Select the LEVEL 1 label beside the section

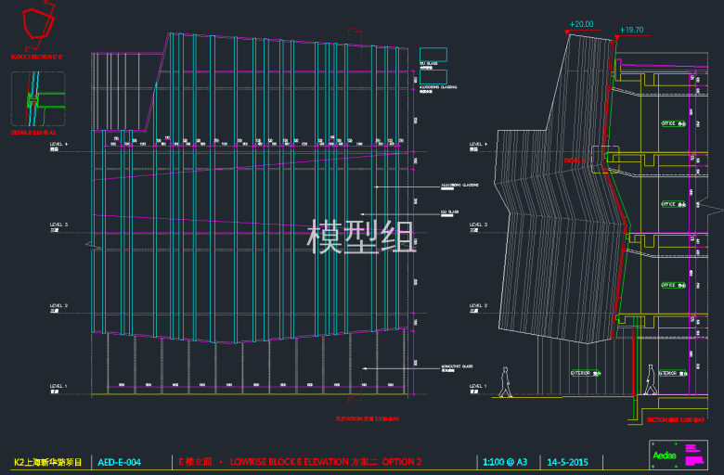pyautogui.click(x=478, y=389)
